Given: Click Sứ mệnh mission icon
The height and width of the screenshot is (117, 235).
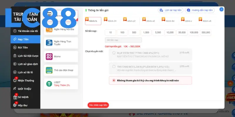Looking at the screenshot, I should [x=15, y=97].
